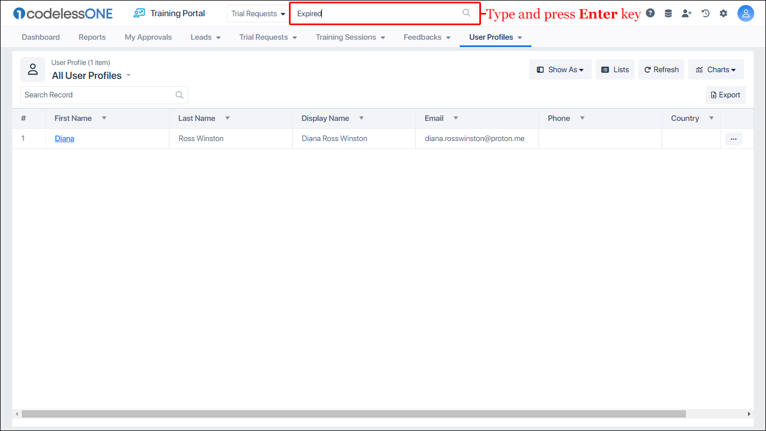The image size is (766, 431).
Task: Open the Display Name column filter arrow
Action: click(361, 118)
